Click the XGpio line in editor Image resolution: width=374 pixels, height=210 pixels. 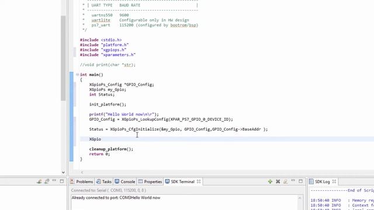tap(95, 139)
